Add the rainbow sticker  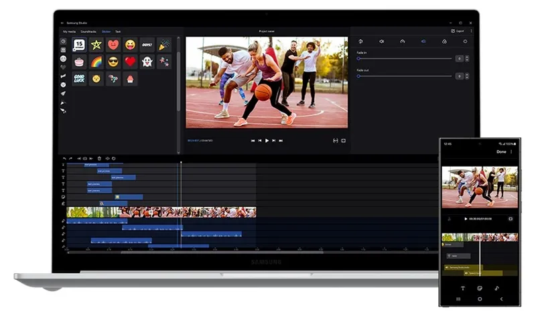tap(96, 62)
